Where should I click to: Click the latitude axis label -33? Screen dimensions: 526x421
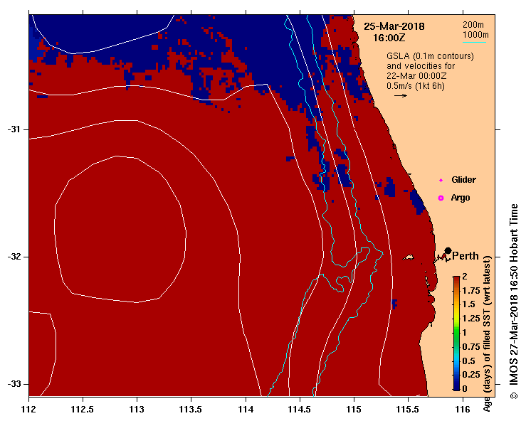pos(14,384)
